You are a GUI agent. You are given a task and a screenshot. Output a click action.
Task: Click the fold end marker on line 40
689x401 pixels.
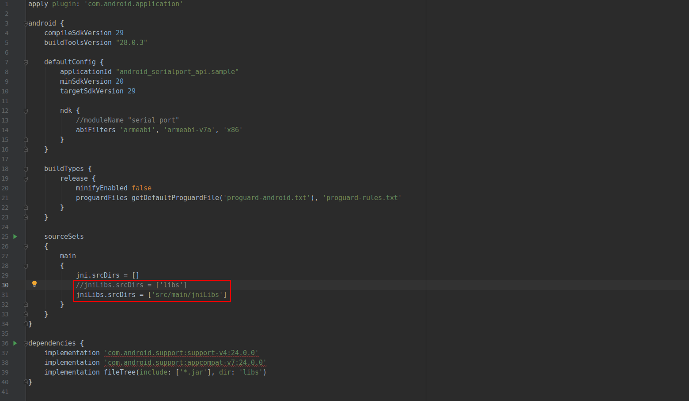[26, 382]
